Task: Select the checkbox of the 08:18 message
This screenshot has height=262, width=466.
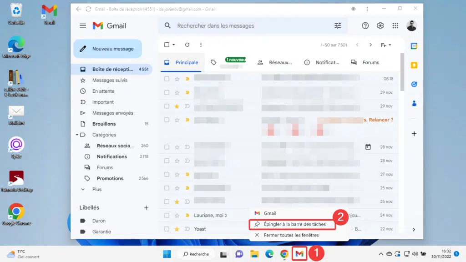Action: pyautogui.click(x=167, y=79)
